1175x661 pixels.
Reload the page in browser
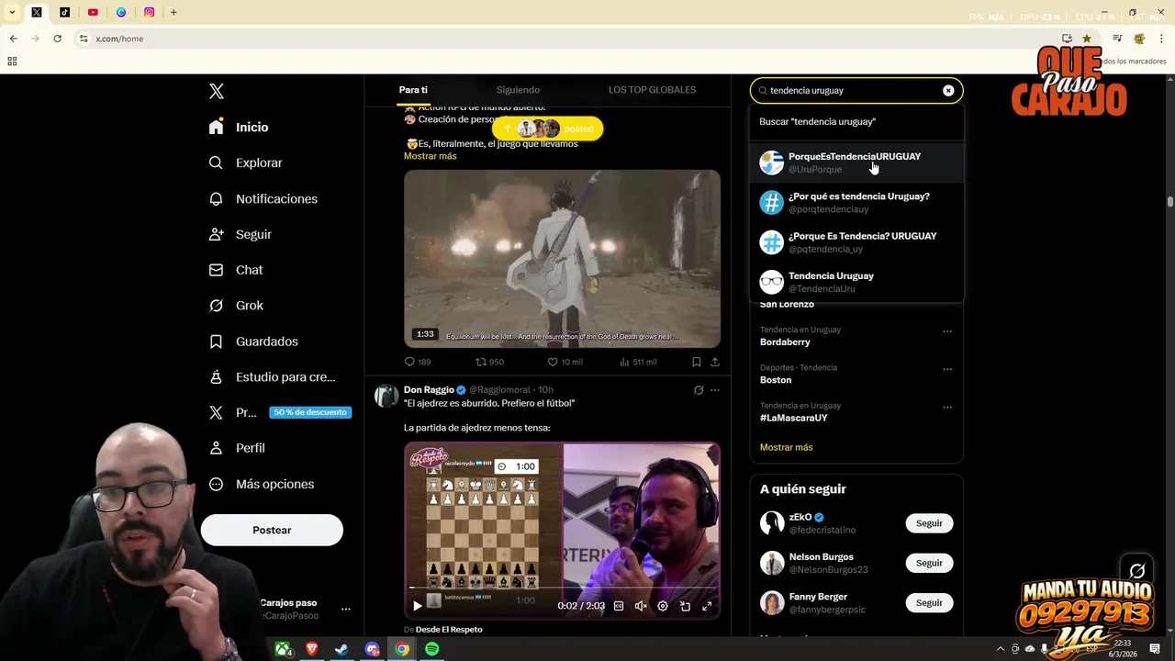coord(57,39)
